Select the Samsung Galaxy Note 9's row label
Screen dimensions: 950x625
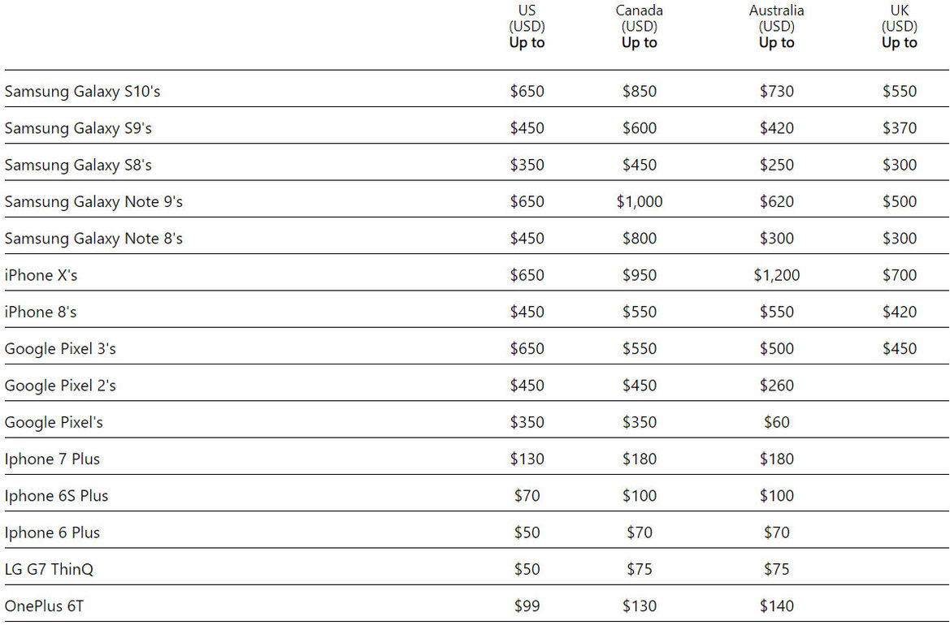point(93,201)
